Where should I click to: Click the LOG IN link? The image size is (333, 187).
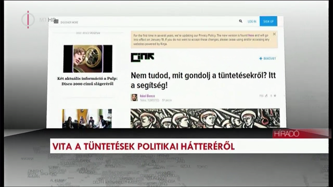252,22
